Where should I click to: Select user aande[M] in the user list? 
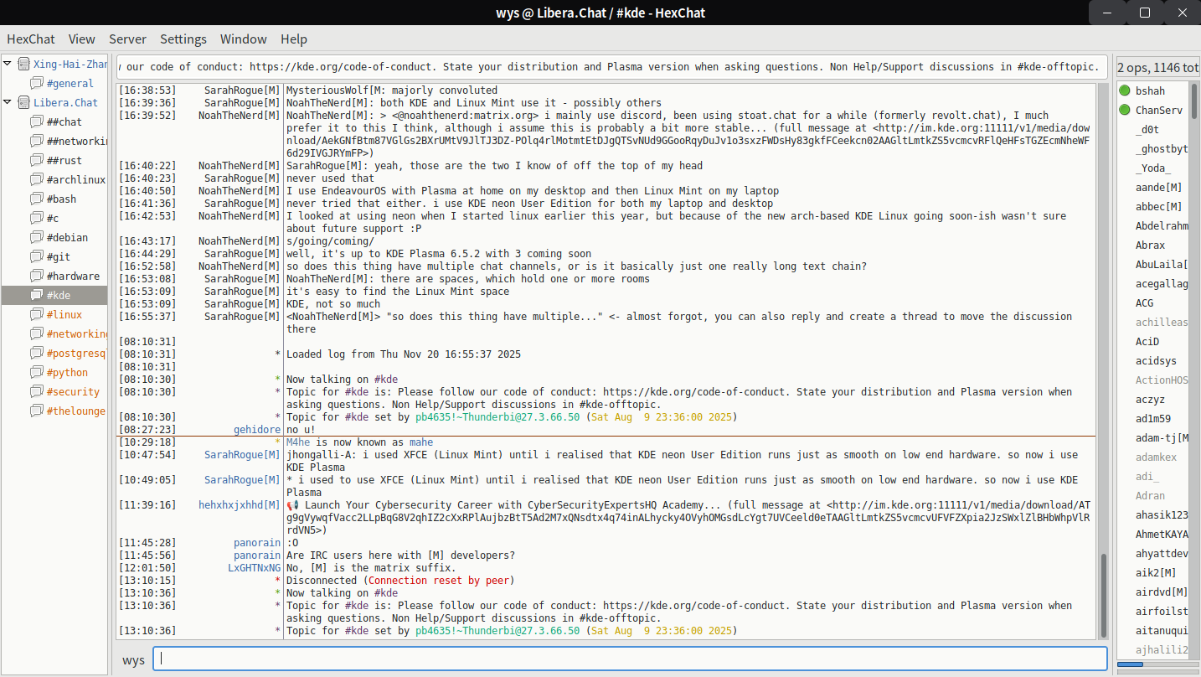pos(1158,188)
